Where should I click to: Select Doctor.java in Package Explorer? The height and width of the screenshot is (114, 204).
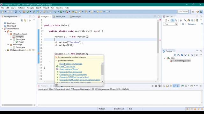coord(20,47)
